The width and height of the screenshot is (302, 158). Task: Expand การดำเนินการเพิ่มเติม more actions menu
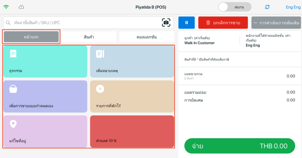click(276, 23)
